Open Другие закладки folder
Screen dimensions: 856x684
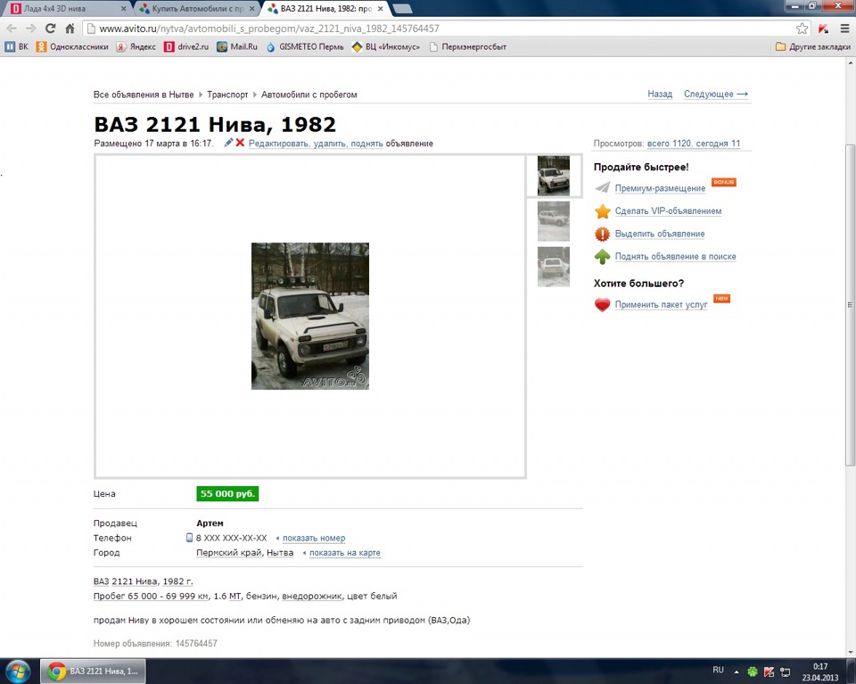pos(813,47)
